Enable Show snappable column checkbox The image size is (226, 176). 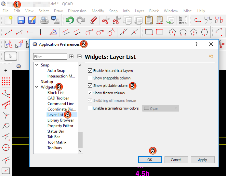(90, 78)
